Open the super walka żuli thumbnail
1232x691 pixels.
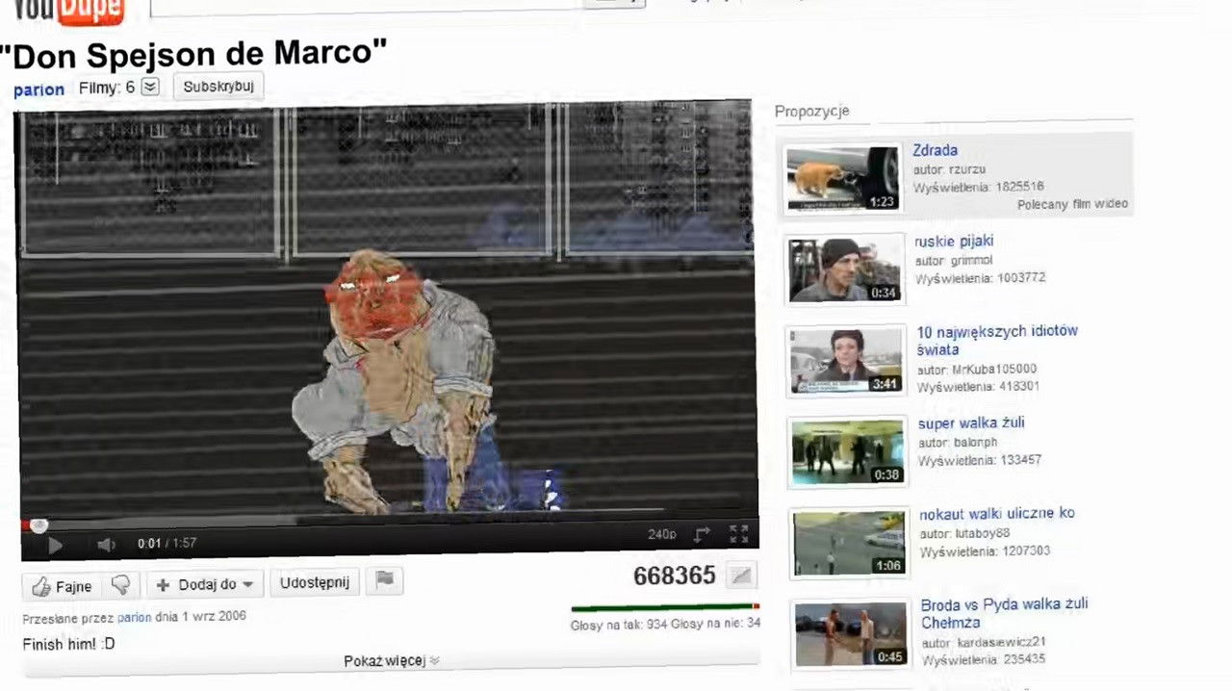click(x=847, y=451)
